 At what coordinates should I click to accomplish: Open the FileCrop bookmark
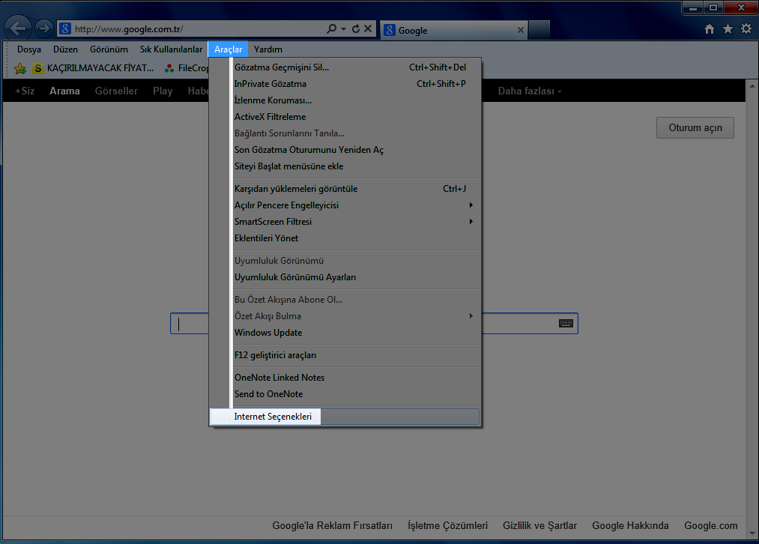[x=187, y=68]
